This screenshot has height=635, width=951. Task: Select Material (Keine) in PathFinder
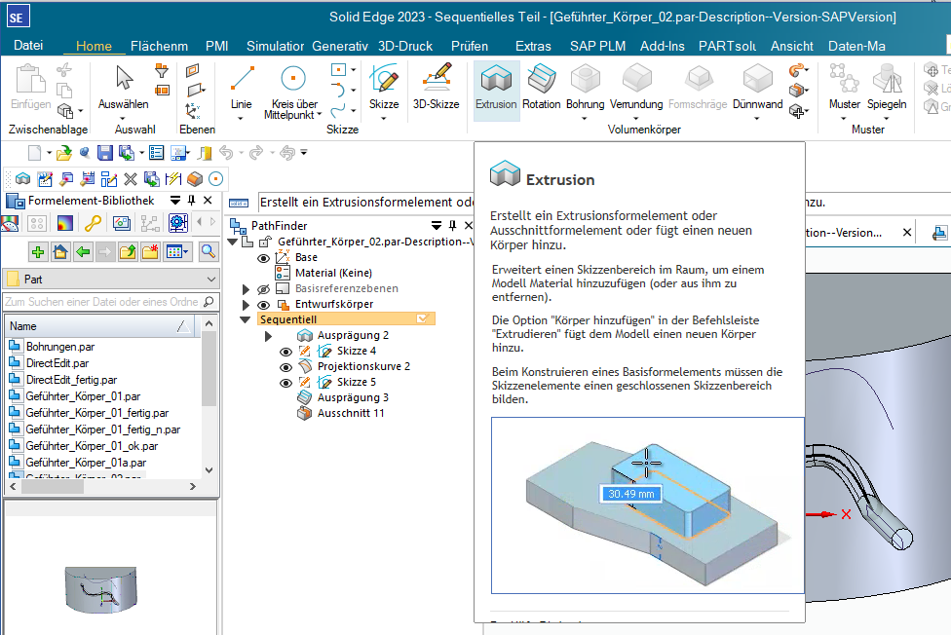pyautogui.click(x=333, y=273)
